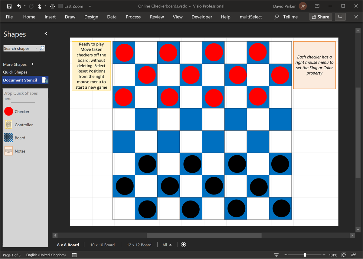Click the Undo icon
This screenshot has width=363, height=259.
(x=18, y=6)
